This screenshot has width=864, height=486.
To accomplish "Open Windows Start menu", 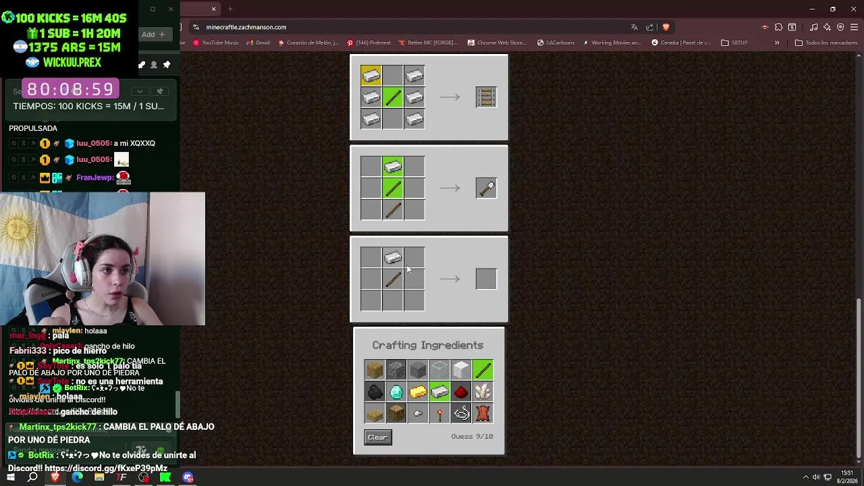I will (11, 477).
